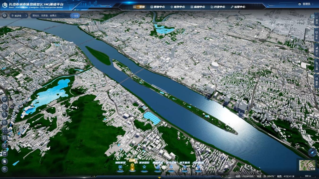The width and height of the screenshot is (319, 179).
Task: Click the 搜索 search button
Action: click(x=75, y=16)
